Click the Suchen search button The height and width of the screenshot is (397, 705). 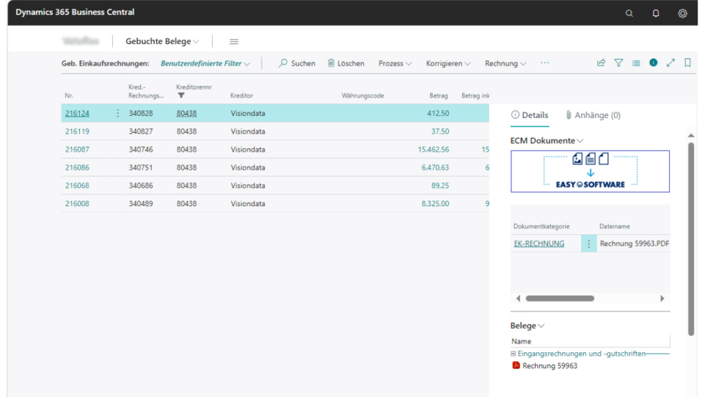(297, 63)
